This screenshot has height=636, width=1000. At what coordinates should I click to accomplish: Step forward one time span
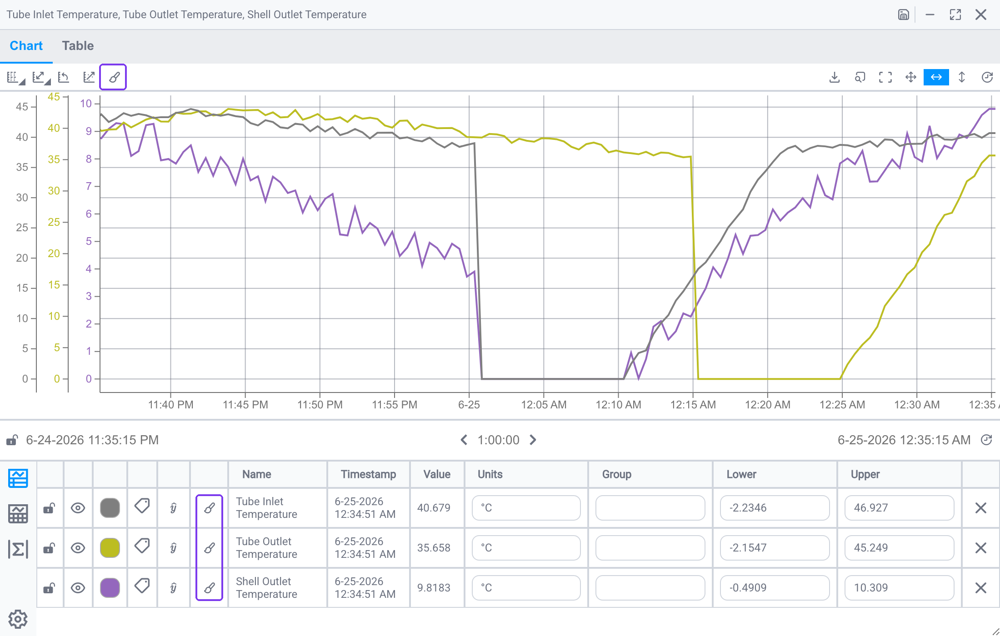[x=533, y=440]
